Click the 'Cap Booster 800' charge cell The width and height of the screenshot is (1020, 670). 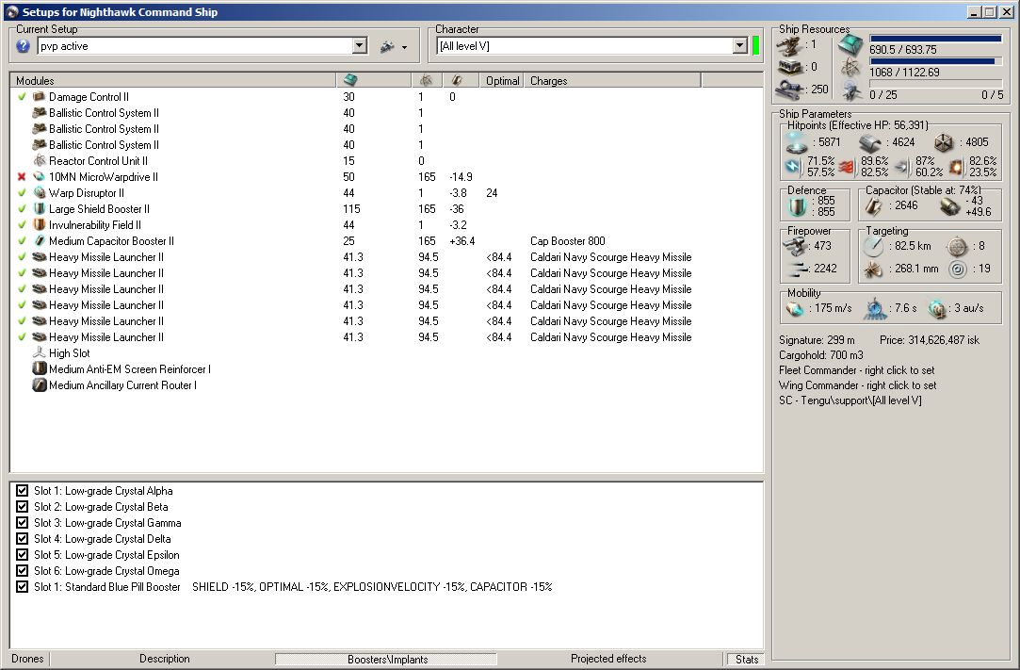[x=567, y=241]
